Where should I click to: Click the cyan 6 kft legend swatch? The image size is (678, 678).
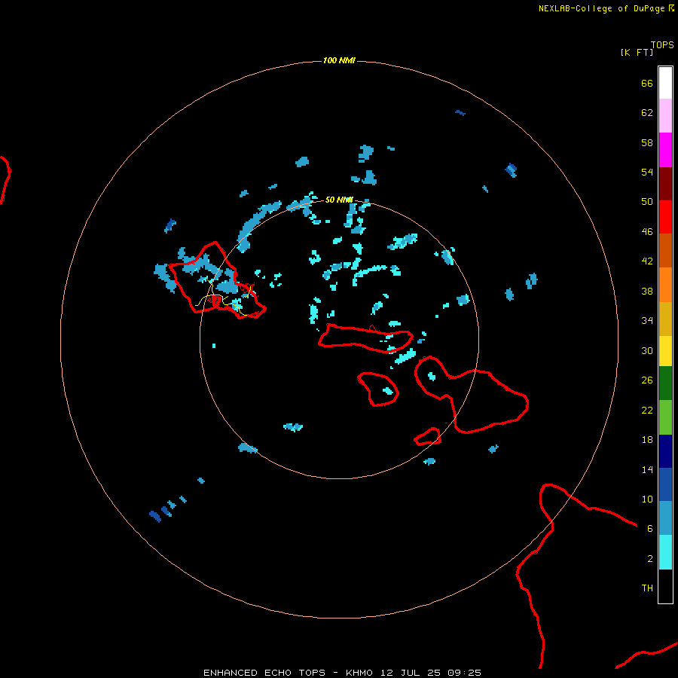(665, 552)
